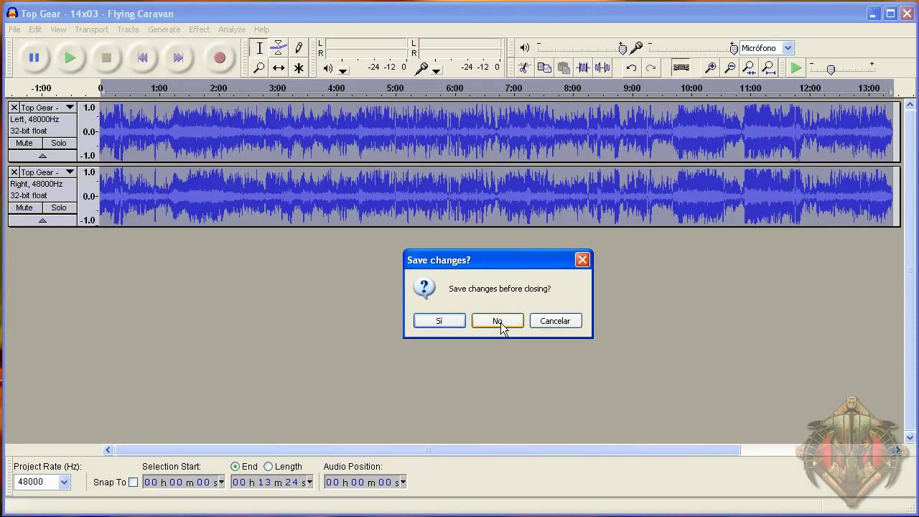Open the Transport menu

coord(91,29)
